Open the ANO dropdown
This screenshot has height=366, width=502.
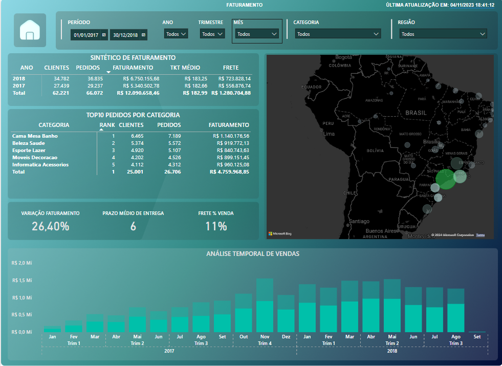click(176, 34)
